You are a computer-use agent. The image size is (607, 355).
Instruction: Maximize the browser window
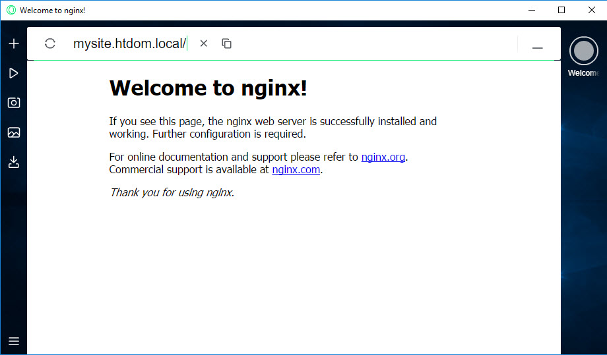(561, 10)
